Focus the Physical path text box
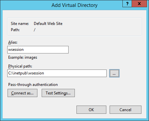 [x=57, y=73]
